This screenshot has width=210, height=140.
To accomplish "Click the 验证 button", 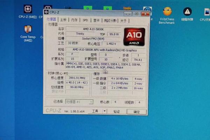I will coord(117,111).
